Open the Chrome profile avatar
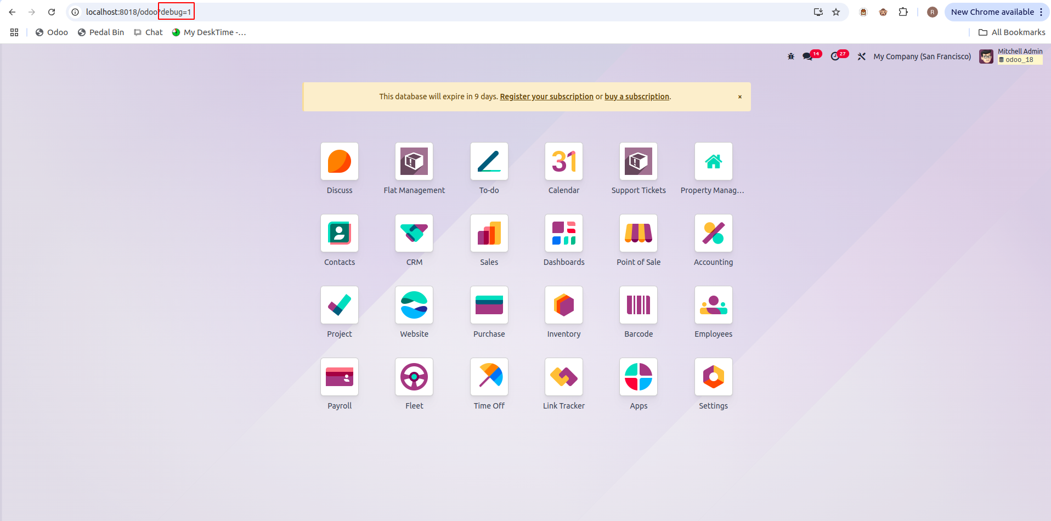Image resolution: width=1051 pixels, height=521 pixels. [932, 12]
